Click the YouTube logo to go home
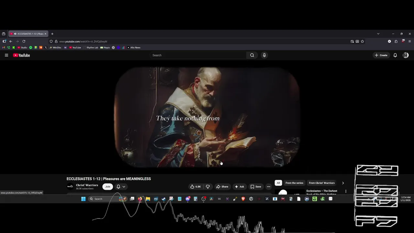414x233 pixels. (21, 55)
